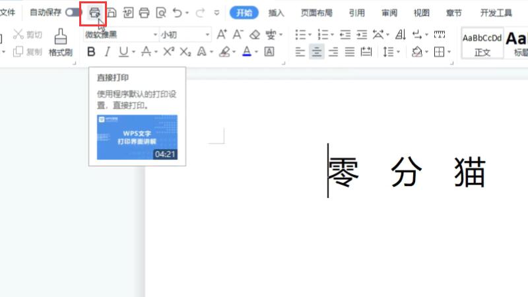Viewport: 528px width, 297px height.
Task: Switch to the 插入 tab
Action: click(x=276, y=13)
